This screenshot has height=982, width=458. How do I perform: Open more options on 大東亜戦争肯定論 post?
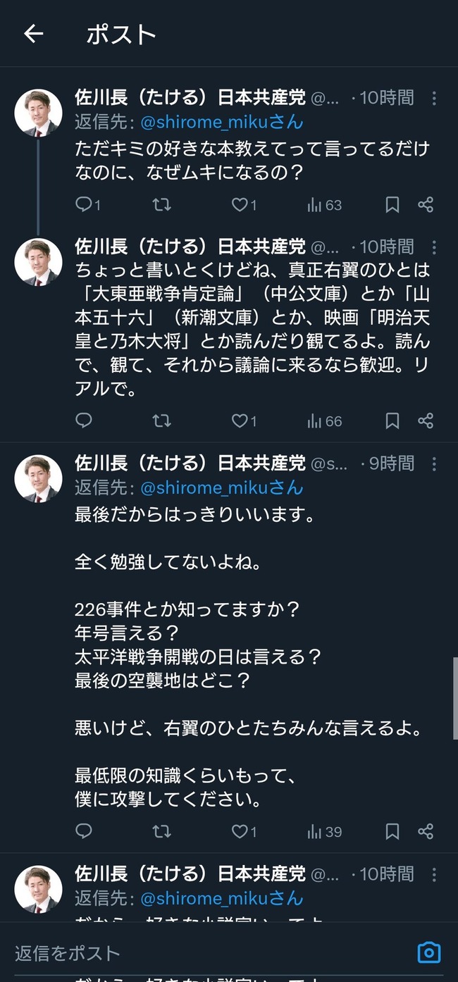pos(434,247)
